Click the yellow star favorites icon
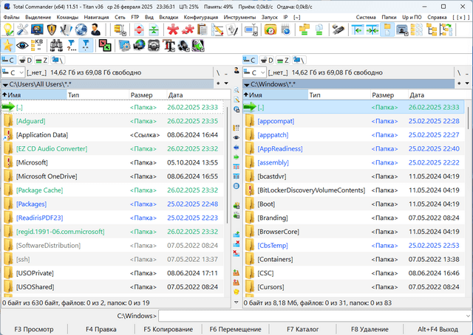Screen dimensions: 473x335 [x=8, y=46]
